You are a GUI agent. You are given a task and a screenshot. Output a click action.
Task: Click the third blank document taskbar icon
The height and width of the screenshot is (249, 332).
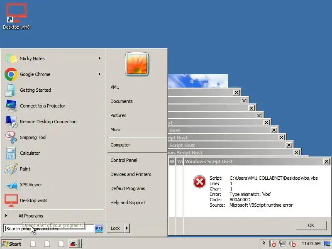point(61,244)
